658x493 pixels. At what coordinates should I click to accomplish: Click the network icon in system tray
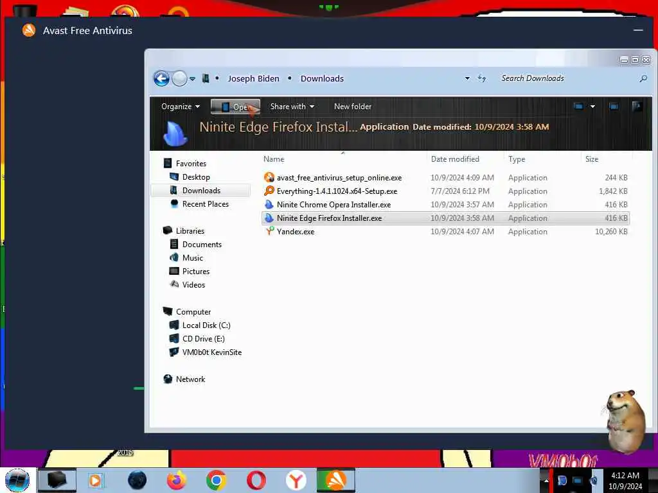click(x=578, y=480)
